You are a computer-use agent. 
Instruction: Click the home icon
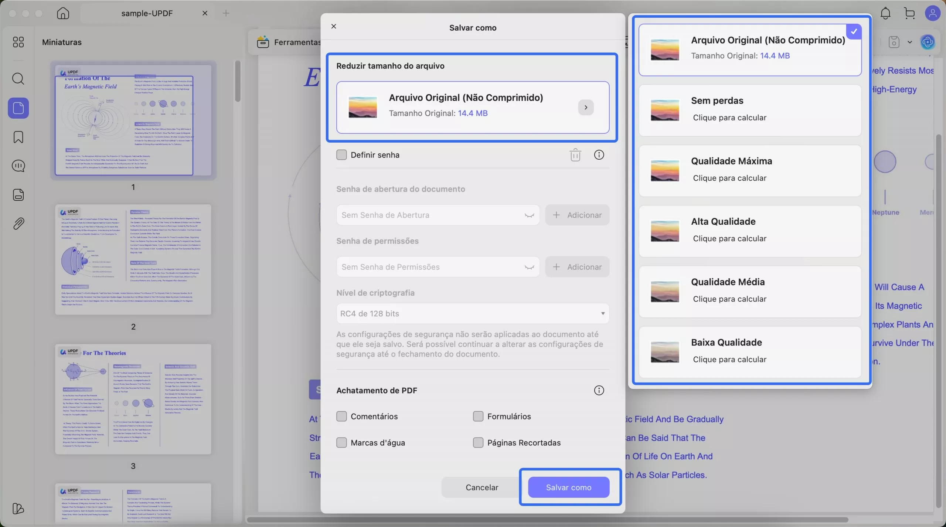click(x=63, y=13)
